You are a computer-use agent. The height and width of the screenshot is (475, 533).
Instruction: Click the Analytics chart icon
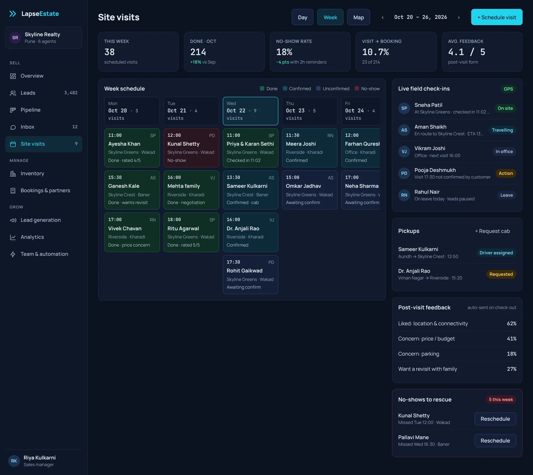[x=13, y=237]
